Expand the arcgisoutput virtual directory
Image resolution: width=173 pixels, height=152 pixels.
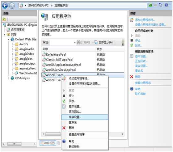pyautogui.click(x=13, y=64)
